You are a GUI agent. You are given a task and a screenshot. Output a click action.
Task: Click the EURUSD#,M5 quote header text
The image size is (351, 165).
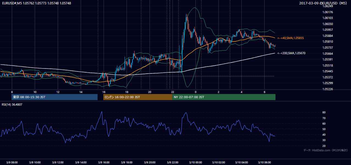[36, 3]
